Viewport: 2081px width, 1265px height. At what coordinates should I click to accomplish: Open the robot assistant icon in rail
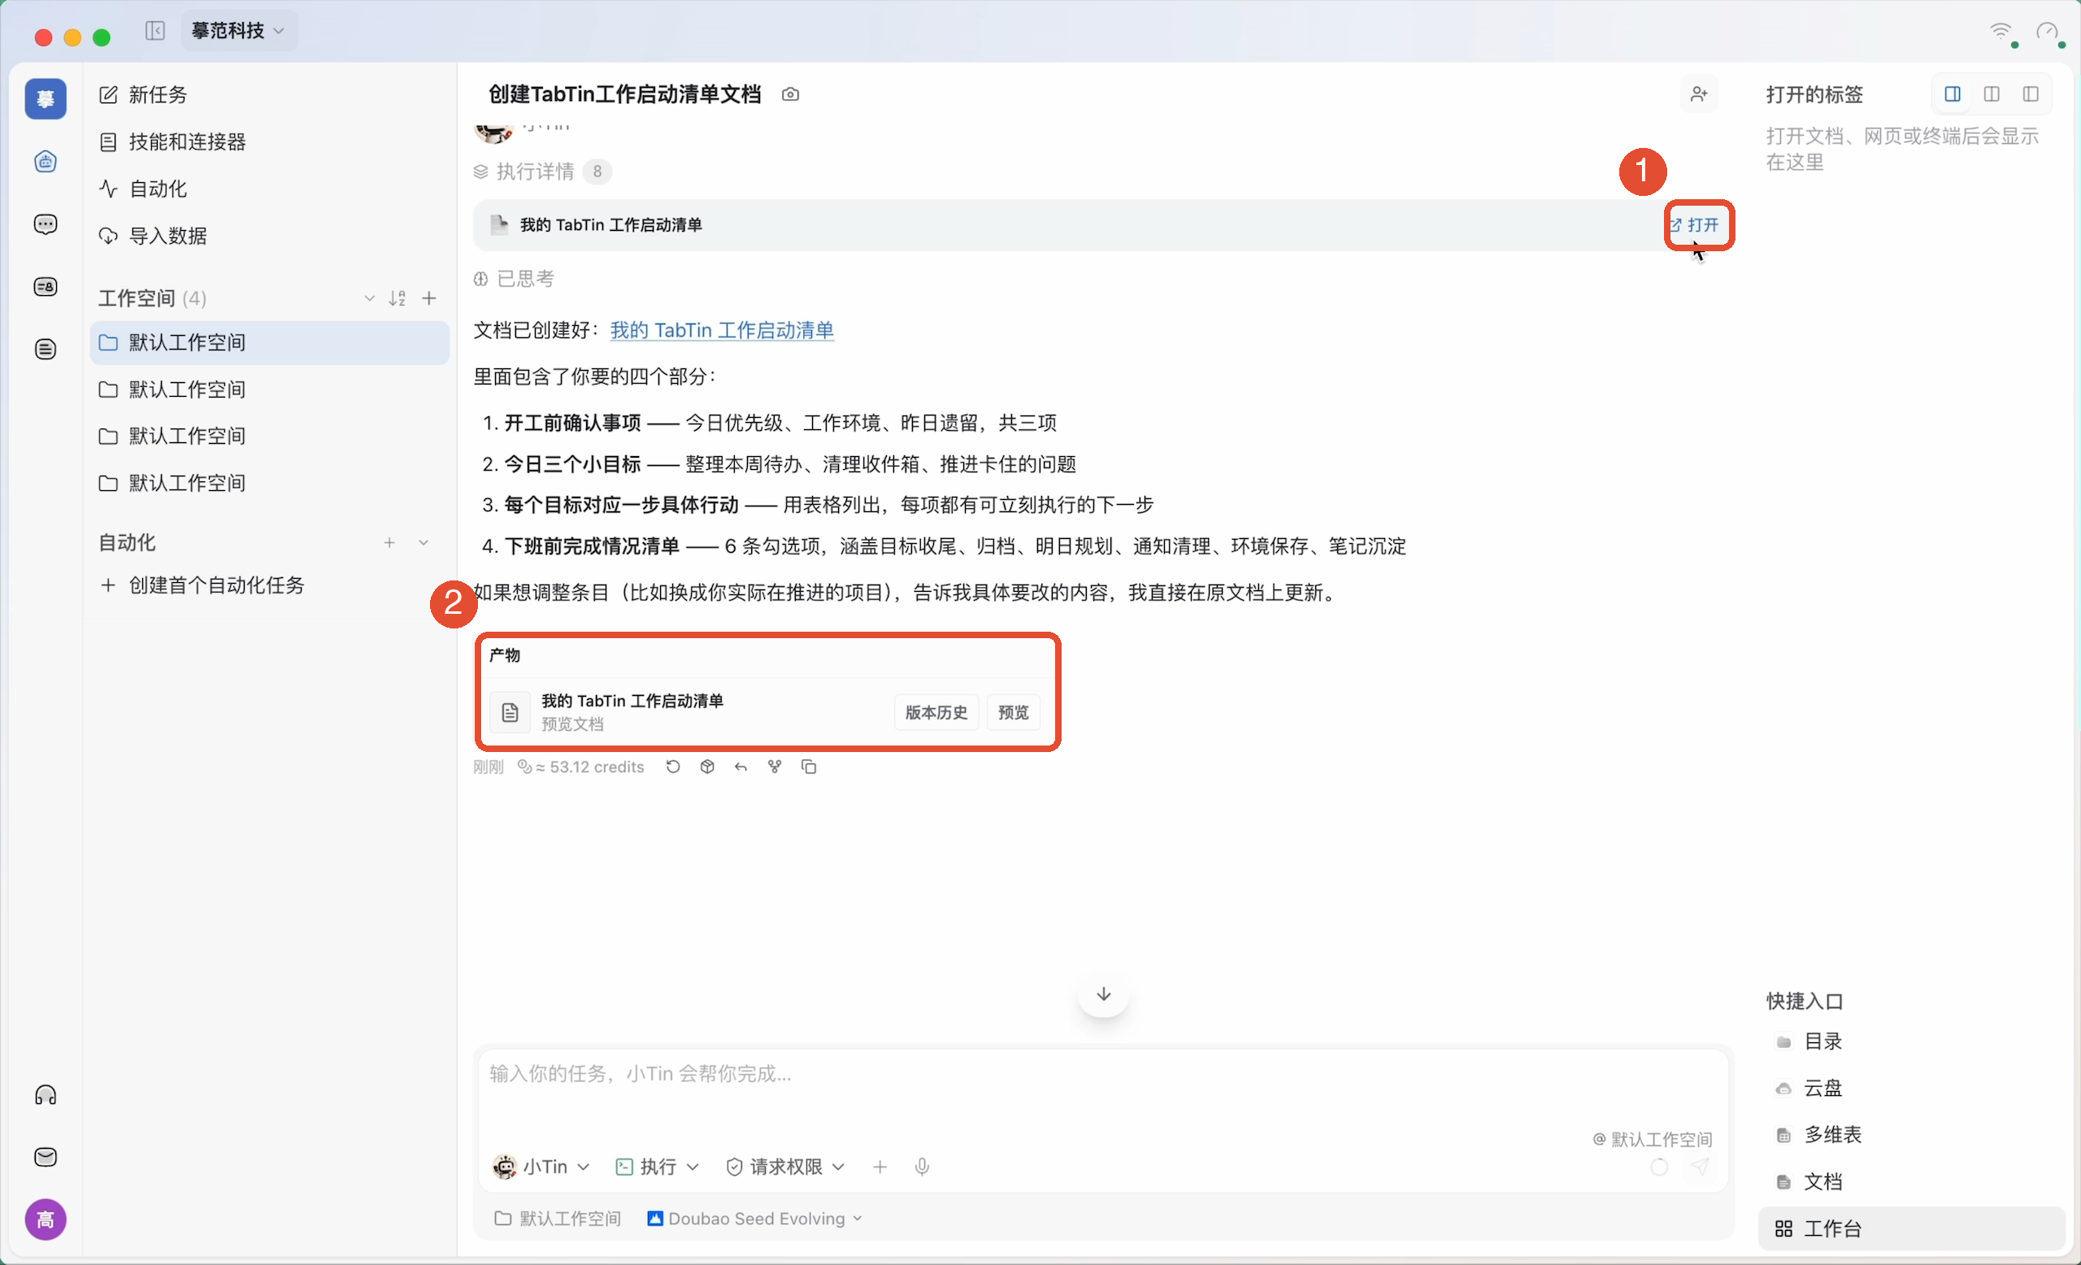coord(46,161)
